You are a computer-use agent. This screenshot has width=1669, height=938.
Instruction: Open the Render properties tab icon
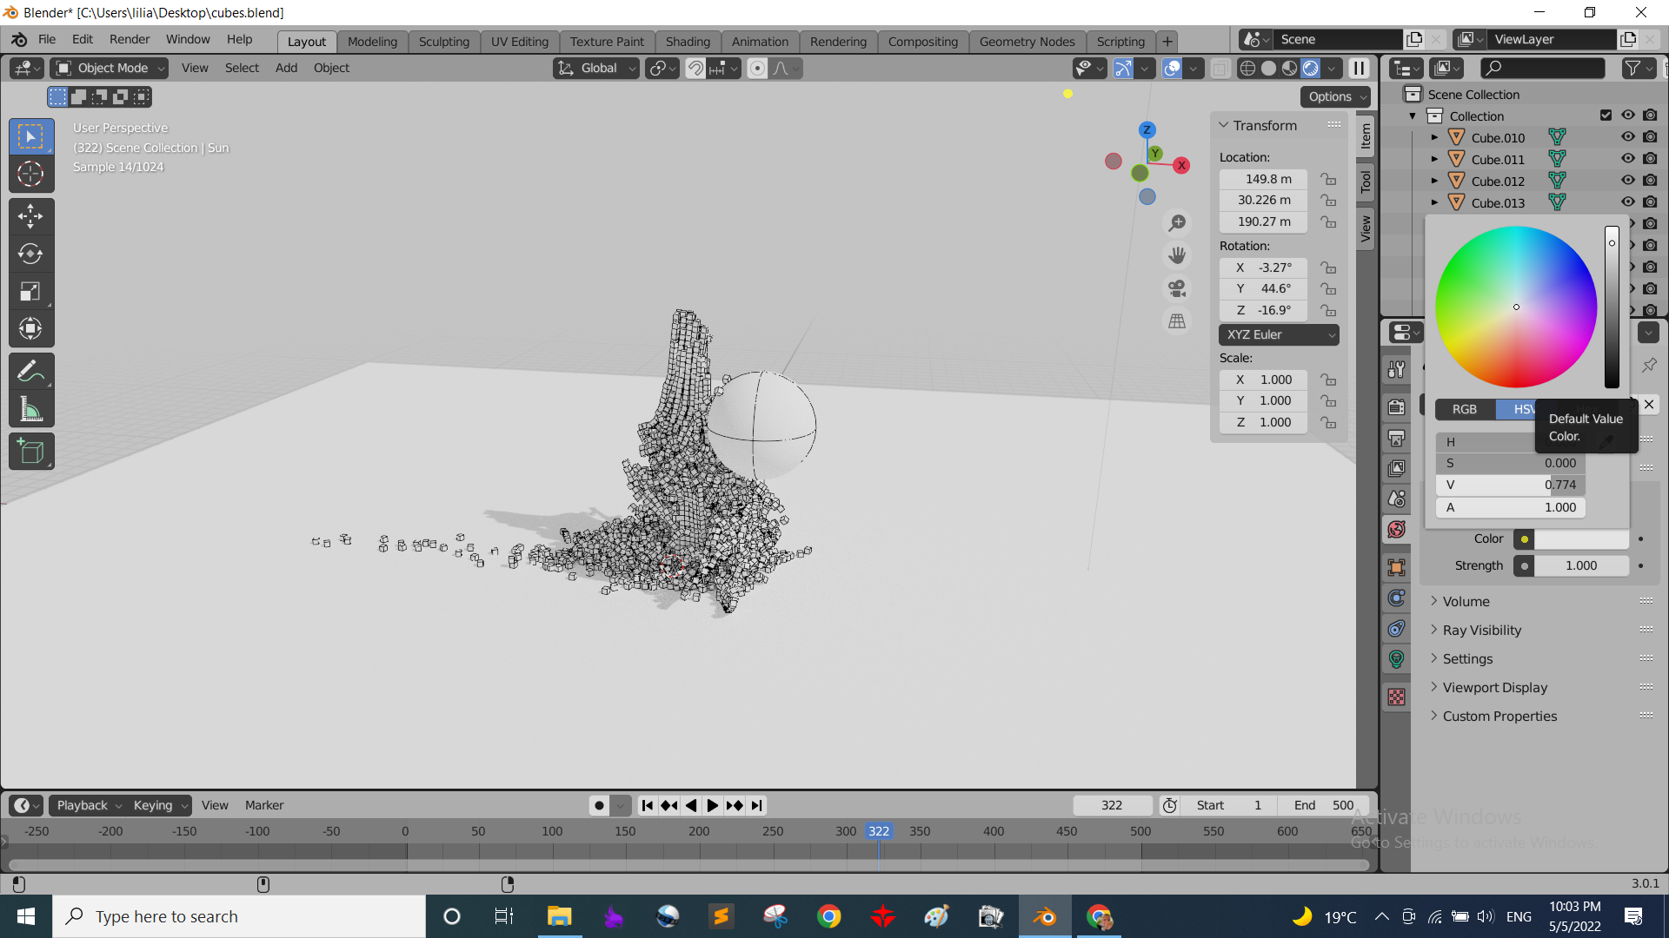tap(1396, 407)
